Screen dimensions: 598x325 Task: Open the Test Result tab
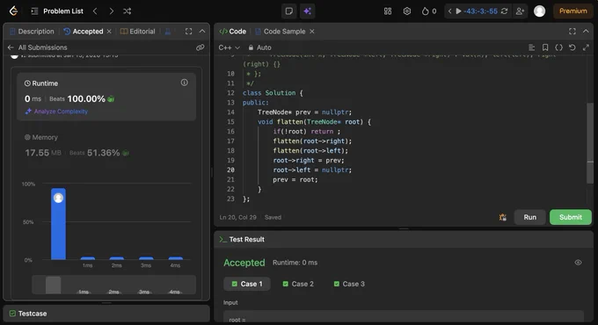242,239
